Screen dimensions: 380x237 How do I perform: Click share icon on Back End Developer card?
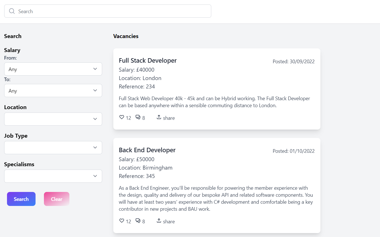[159, 221]
